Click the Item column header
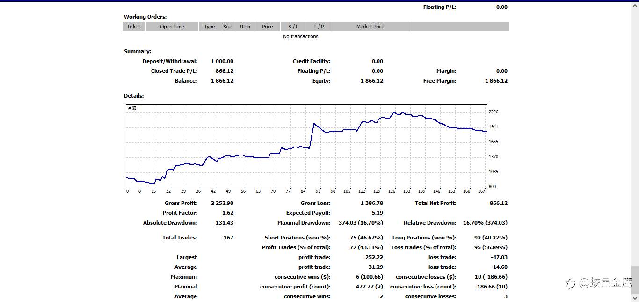639x302 pixels. (245, 27)
